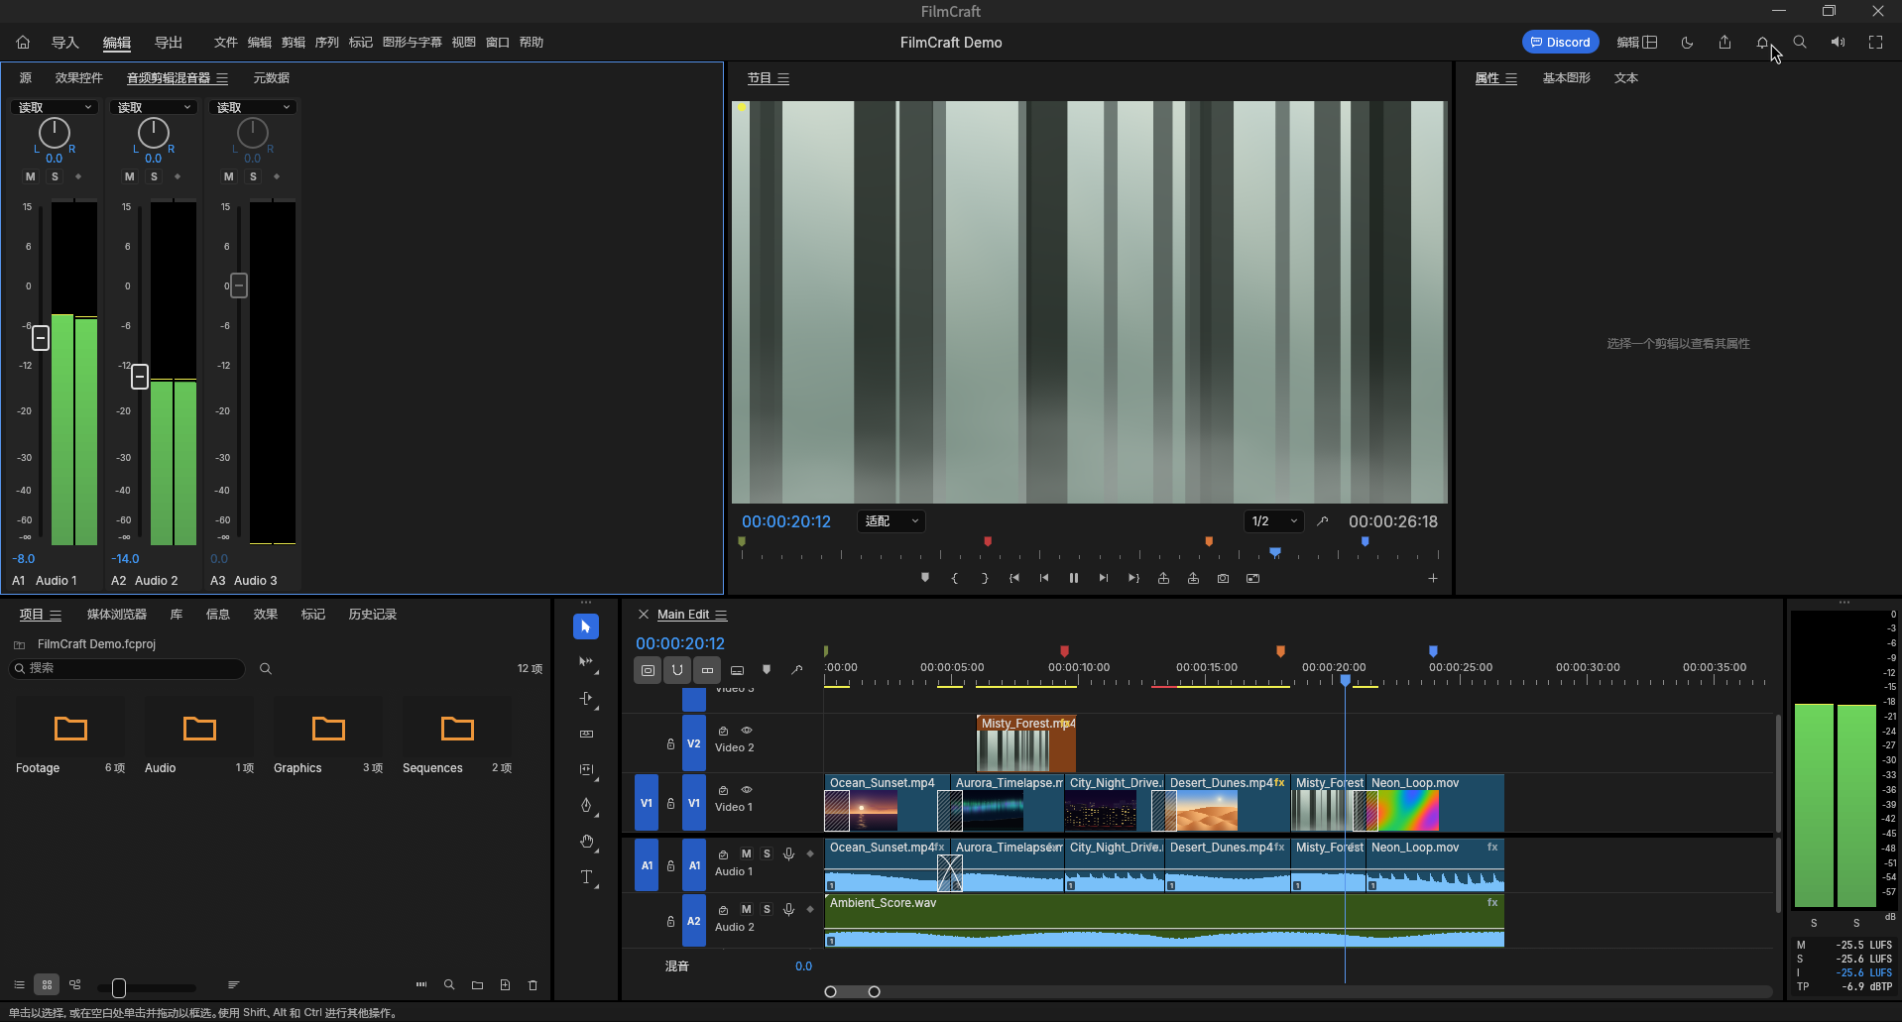Switch to the Import workspace
This screenshot has height=1022, width=1902.
65,43
